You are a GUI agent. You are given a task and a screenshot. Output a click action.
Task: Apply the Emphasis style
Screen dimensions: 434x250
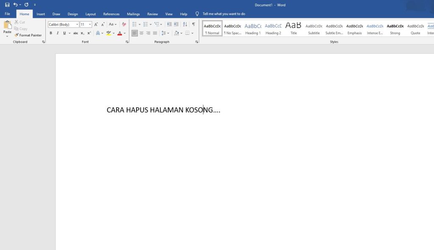pyautogui.click(x=355, y=28)
